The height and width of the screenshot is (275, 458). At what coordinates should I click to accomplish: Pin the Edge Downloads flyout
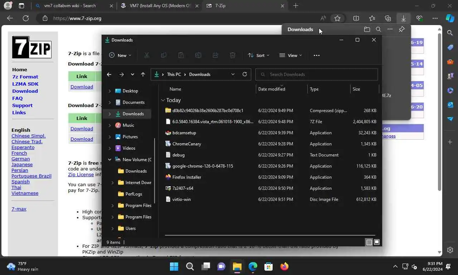401,29
